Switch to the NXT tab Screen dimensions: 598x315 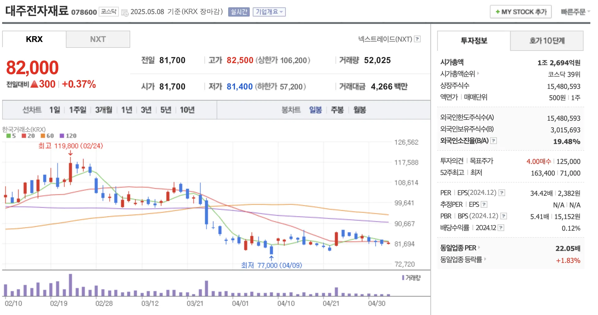pyautogui.click(x=98, y=39)
